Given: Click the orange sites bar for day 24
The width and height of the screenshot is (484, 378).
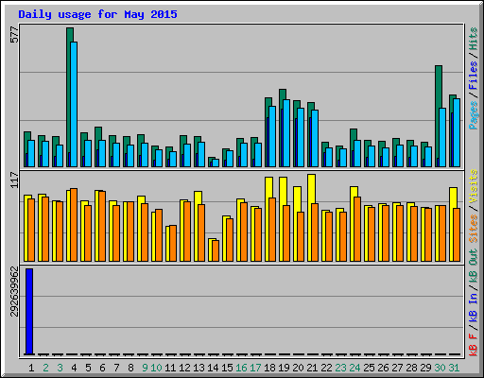Looking at the screenshot, I should (x=357, y=229).
